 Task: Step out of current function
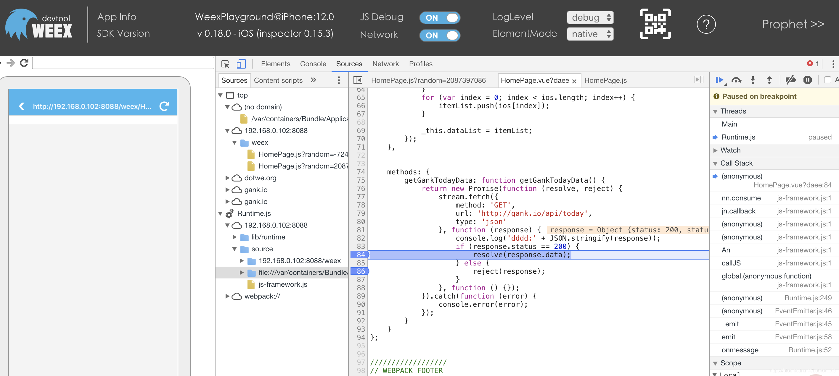(x=769, y=80)
